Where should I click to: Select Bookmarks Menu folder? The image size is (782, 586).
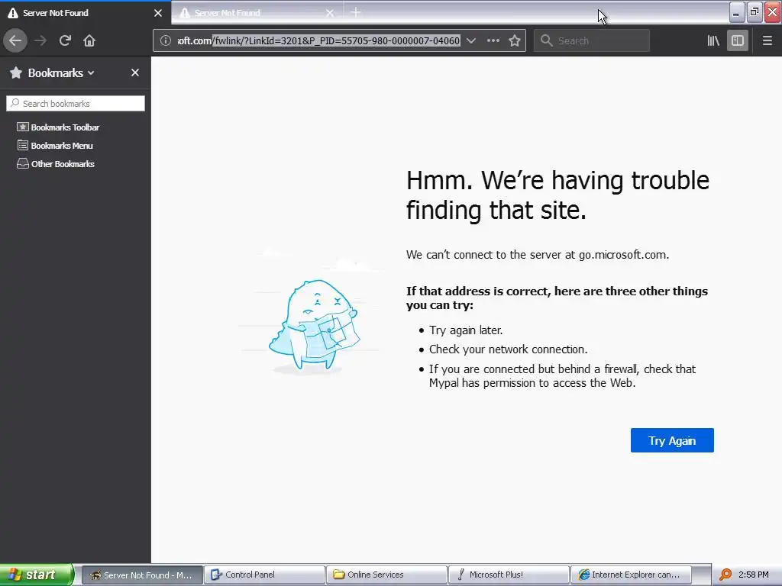(x=55, y=146)
